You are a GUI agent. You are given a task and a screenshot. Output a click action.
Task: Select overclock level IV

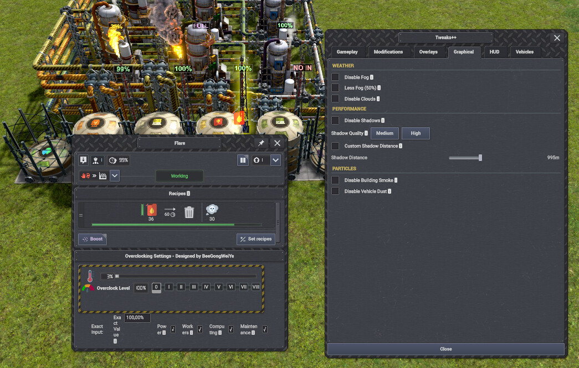point(207,287)
